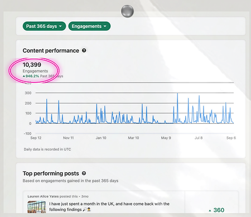Viewport: 251px width, 217px height.
Task: Open the Engagements metric dropdown
Action: (x=89, y=26)
